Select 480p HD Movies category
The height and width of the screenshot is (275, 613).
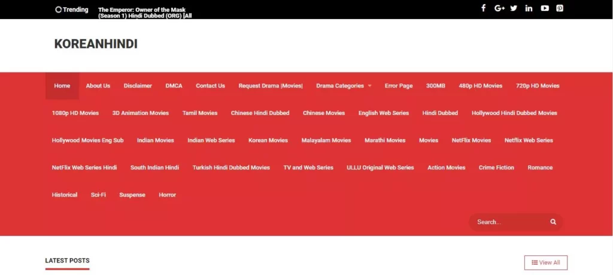481,86
